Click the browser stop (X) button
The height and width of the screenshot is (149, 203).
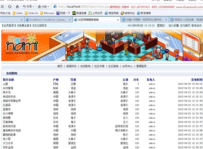click(x=2, y=6)
